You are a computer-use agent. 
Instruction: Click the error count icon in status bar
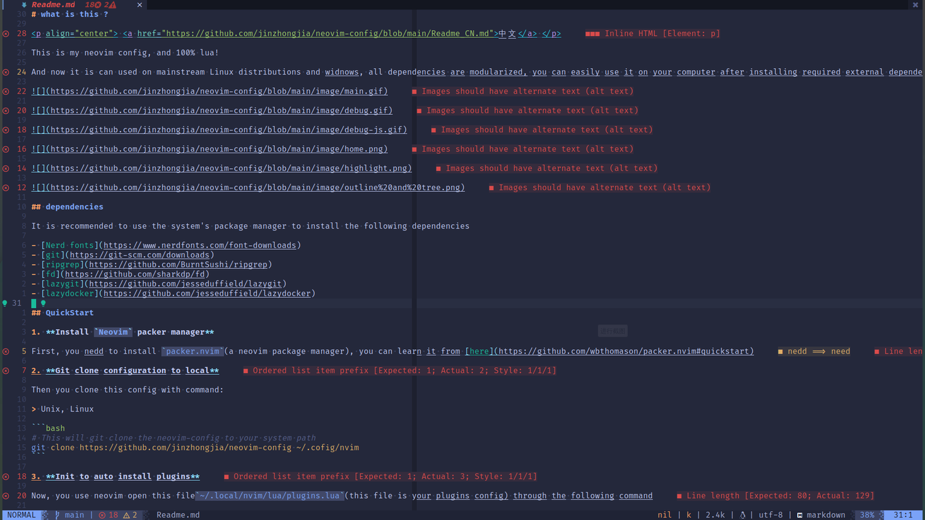pyautogui.click(x=102, y=515)
